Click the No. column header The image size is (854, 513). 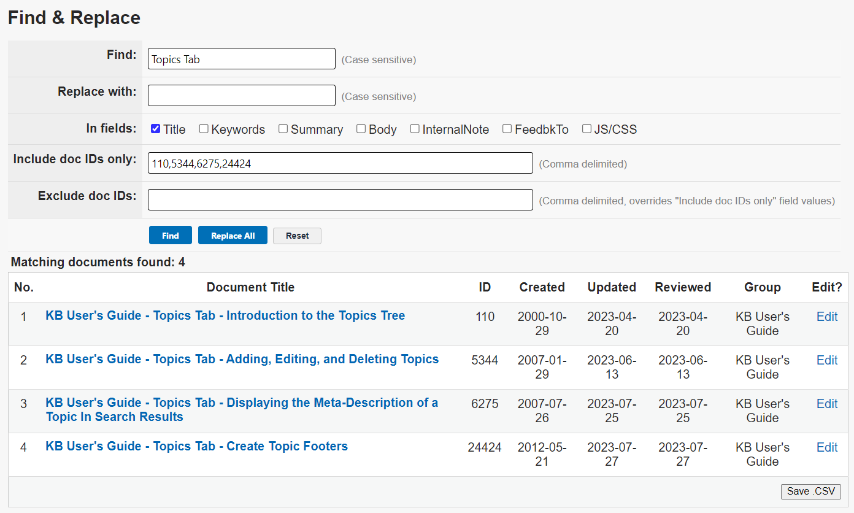click(24, 287)
